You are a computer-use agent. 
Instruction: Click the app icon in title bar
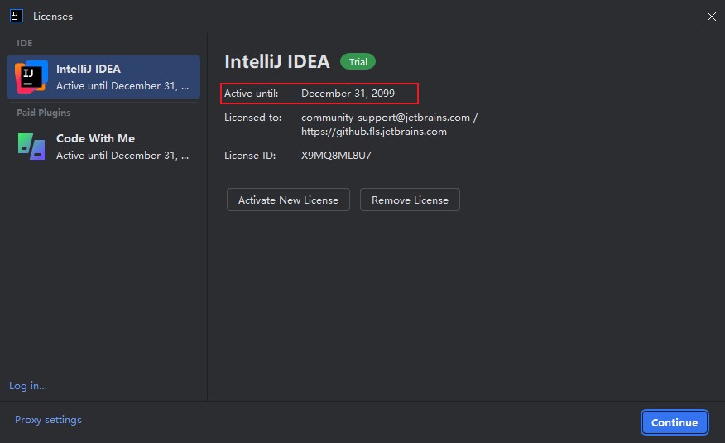coord(16,16)
